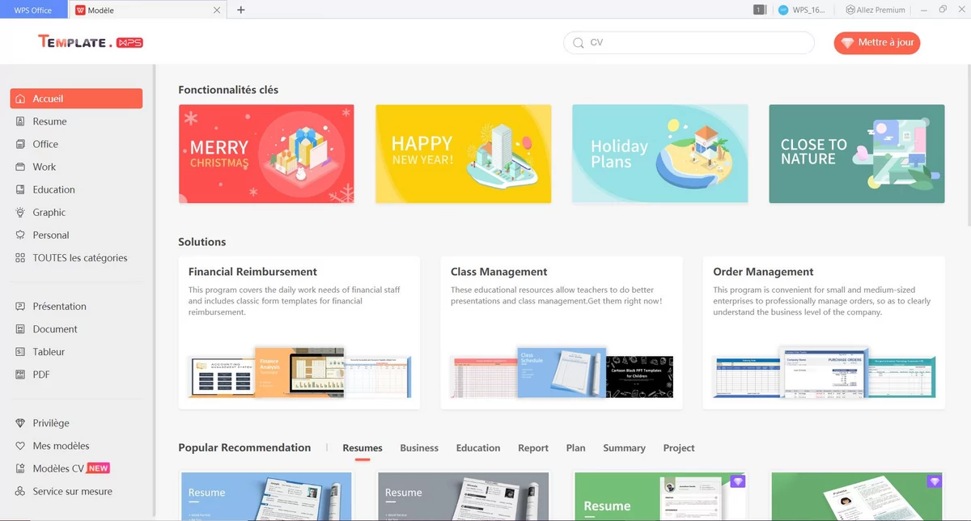This screenshot has width=971, height=521.
Task: Open the Work briefcase category
Action: [20, 167]
